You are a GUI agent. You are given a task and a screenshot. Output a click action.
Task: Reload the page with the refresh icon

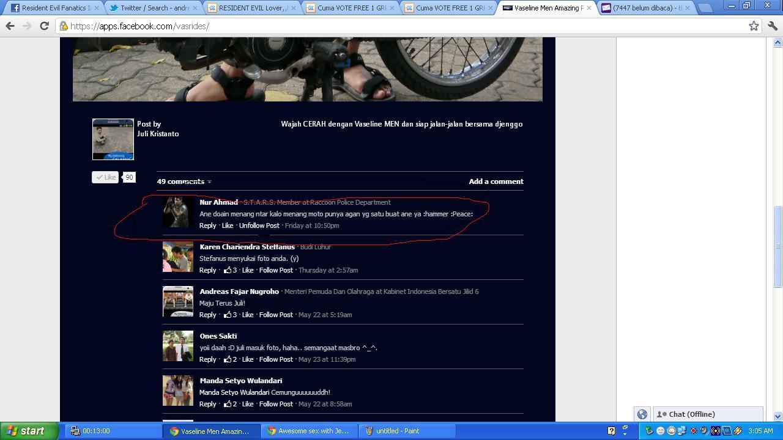[44, 26]
